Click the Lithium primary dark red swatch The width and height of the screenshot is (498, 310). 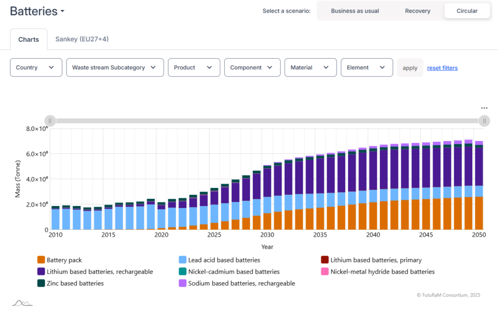[x=324, y=260]
